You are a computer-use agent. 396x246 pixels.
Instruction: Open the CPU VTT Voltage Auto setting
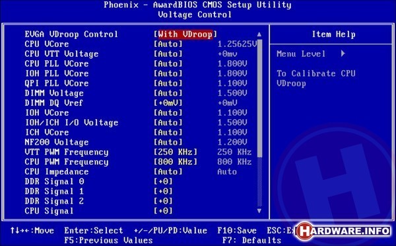point(168,54)
